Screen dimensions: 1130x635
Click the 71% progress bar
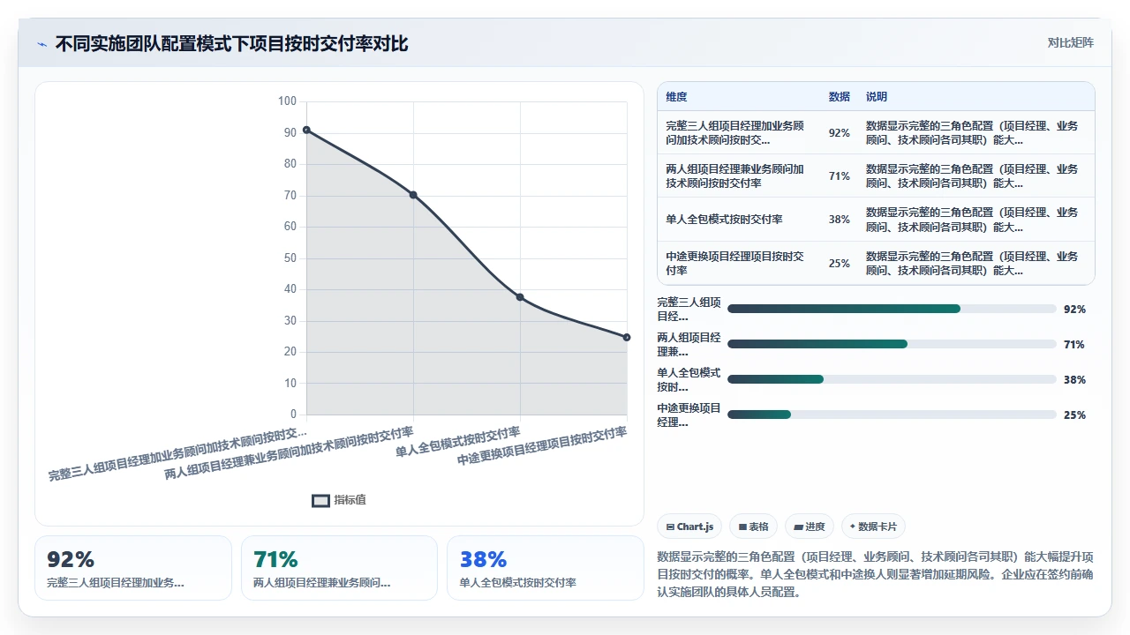(x=892, y=344)
